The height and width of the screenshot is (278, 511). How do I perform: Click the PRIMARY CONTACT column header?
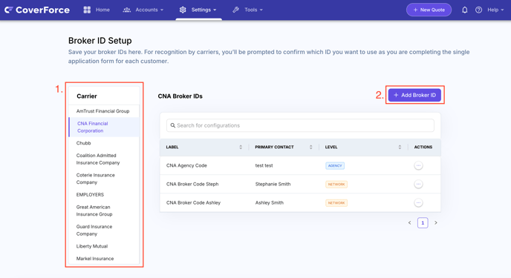click(274, 148)
